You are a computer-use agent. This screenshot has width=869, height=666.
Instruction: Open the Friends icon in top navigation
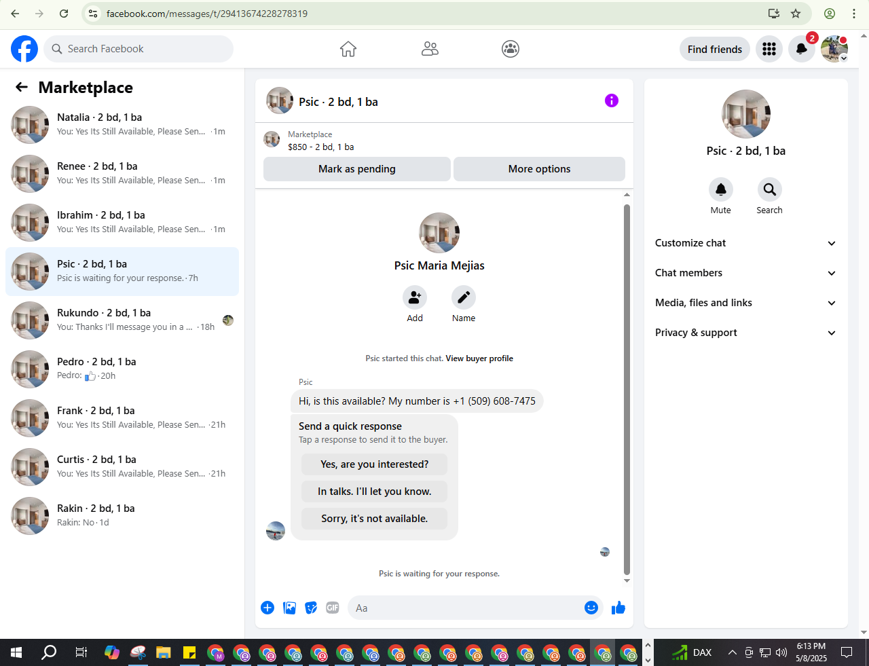point(430,49)
